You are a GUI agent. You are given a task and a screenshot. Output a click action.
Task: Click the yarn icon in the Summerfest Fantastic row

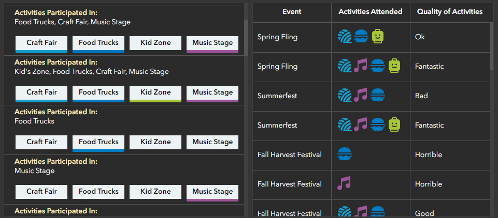coord(345,125)
